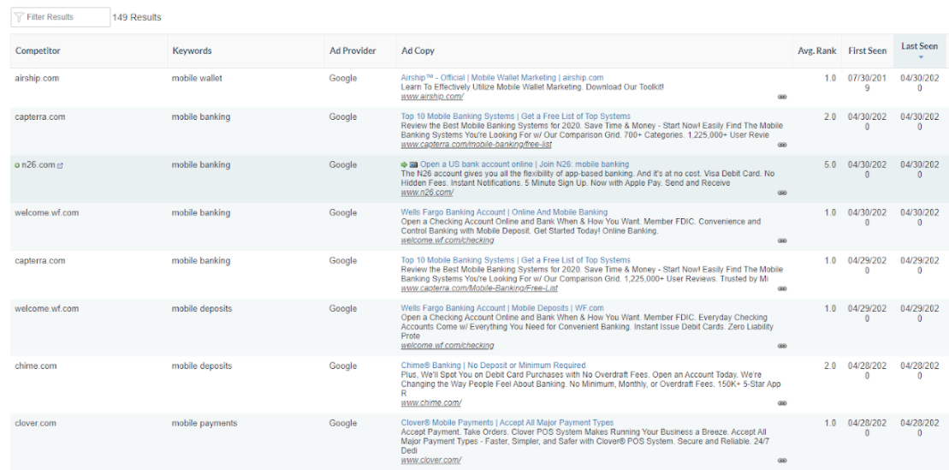Viewport: 949px width, 470px height.
Task: Open Wells Fargo 'Mobile Deposits | WF.com' ad title
Action: (x=501, y=307)
